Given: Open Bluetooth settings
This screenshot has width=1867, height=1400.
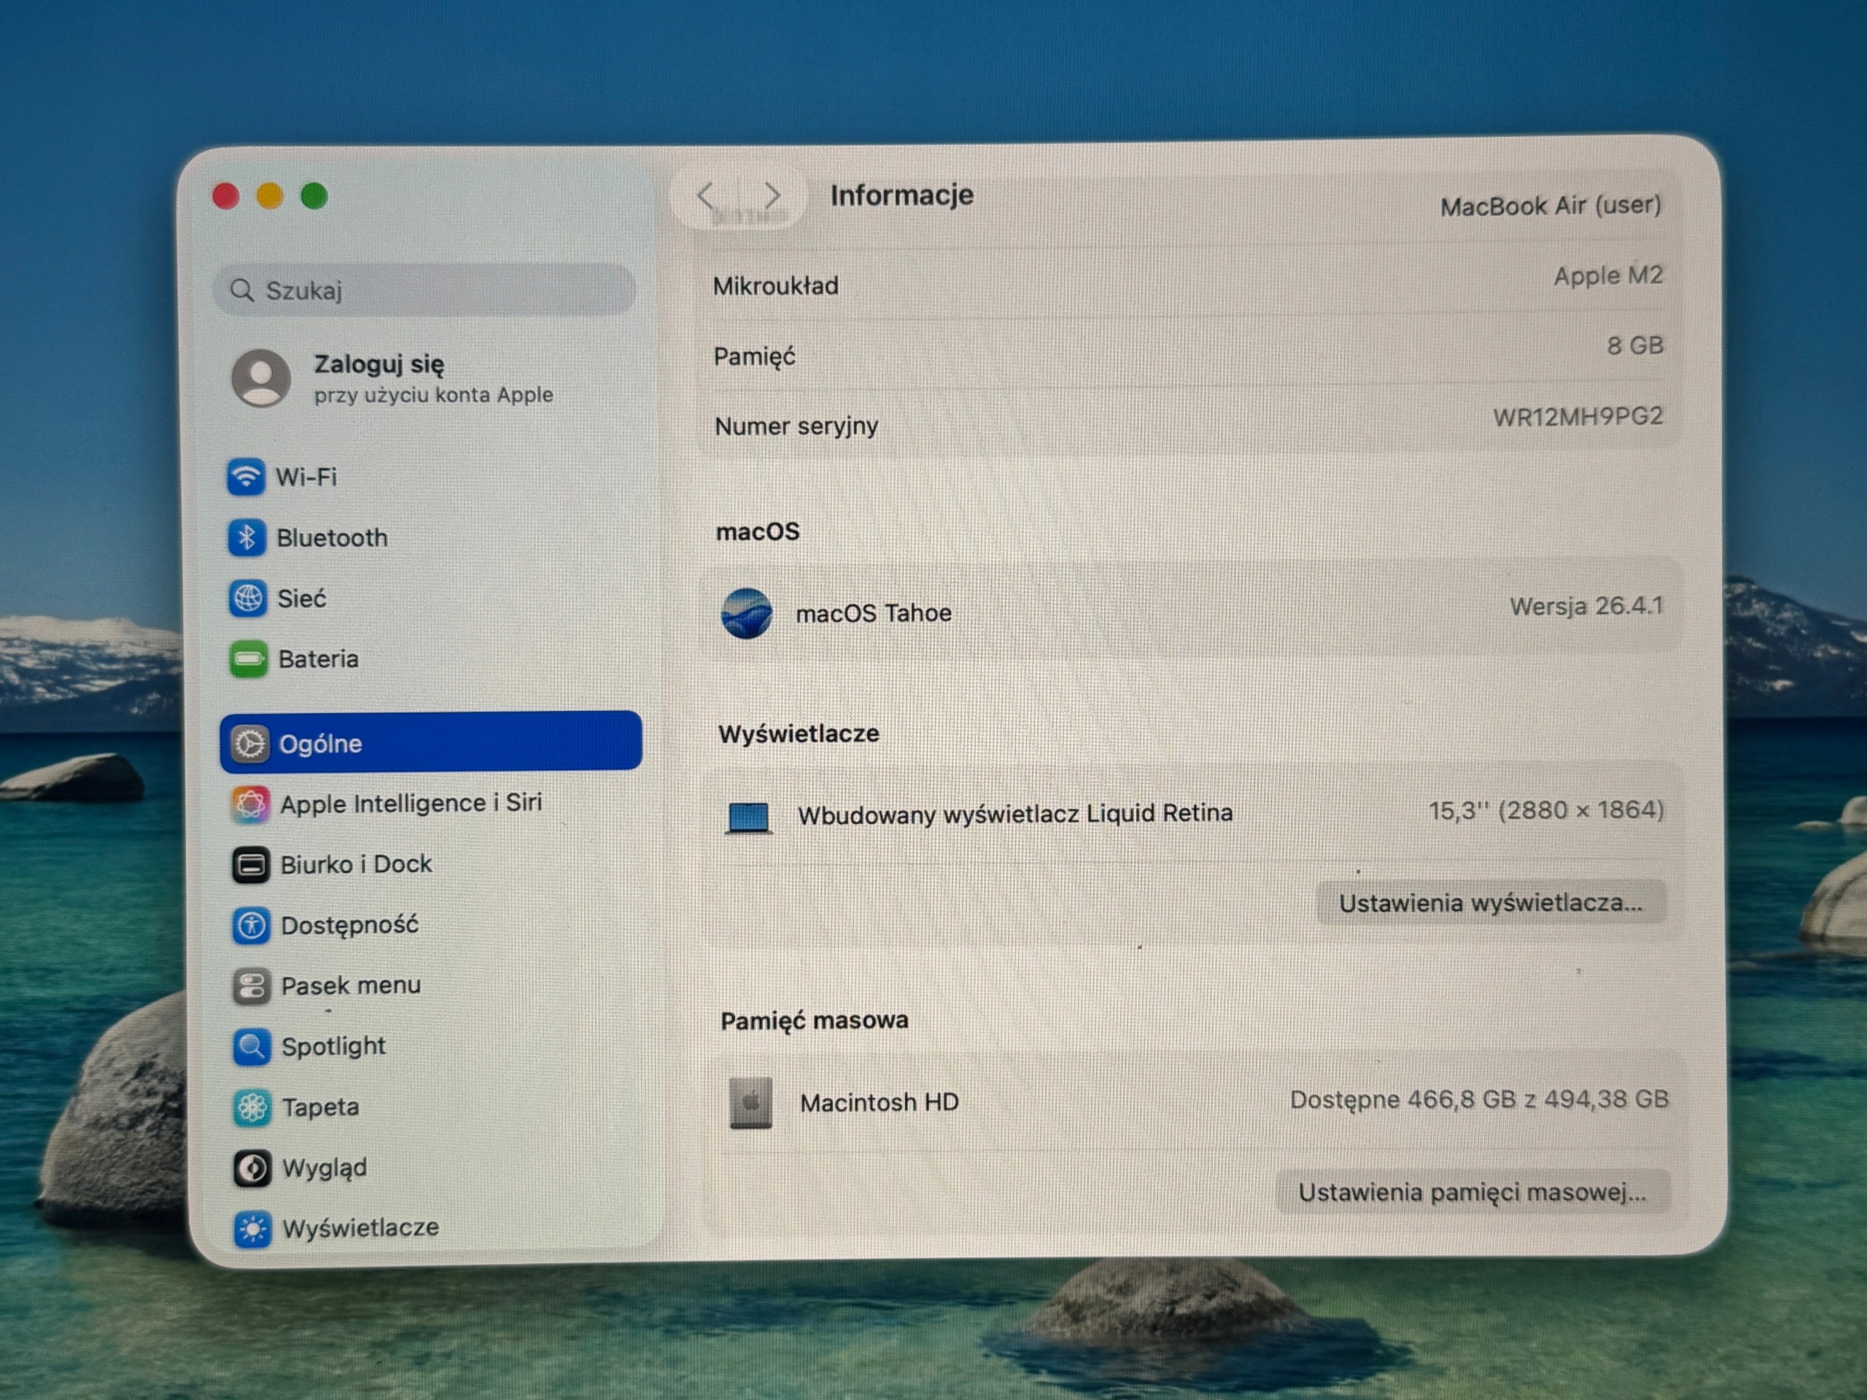Looking at the screenshot, I should [430, 537].
